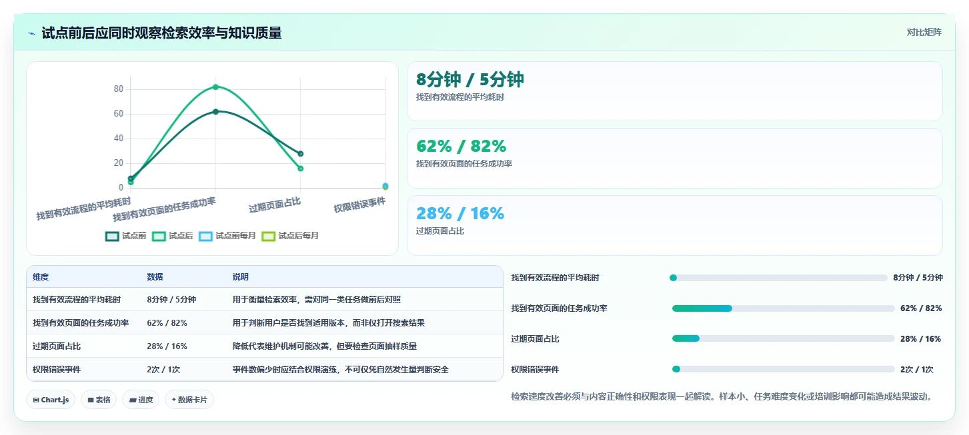
Task: Click the 找到有效页面的任务成功率 x-axis label
Action: pos(164,209)
